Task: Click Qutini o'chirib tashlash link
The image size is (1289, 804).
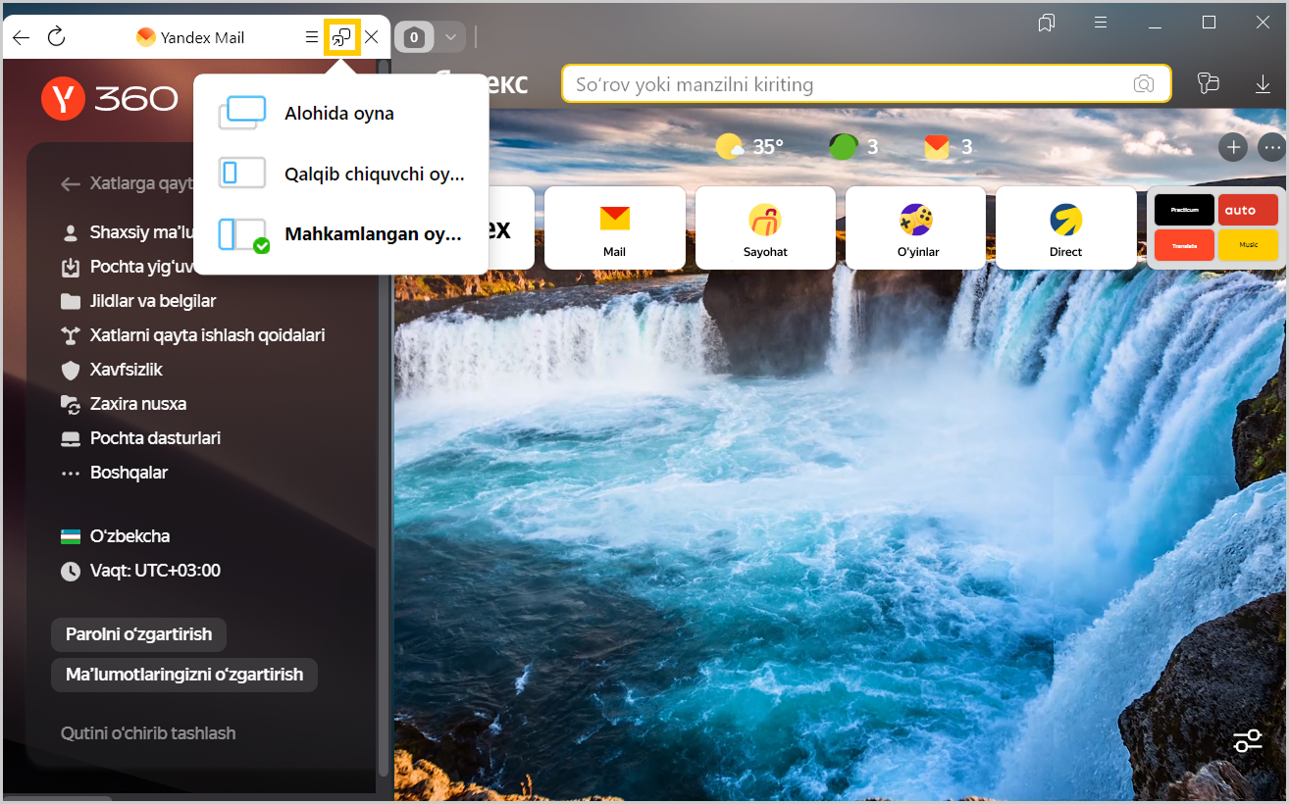Action: [x=148, y=733]
